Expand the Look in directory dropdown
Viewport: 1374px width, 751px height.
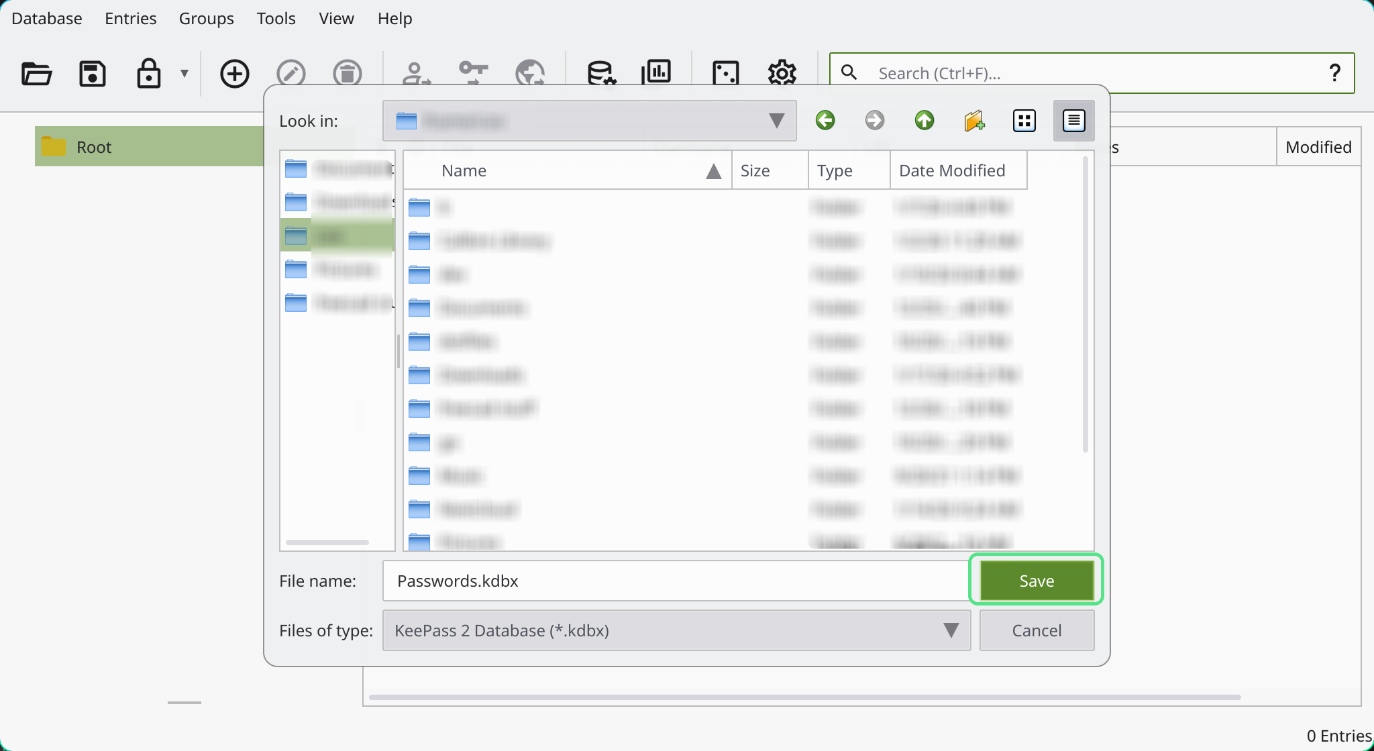click(776, 121)
